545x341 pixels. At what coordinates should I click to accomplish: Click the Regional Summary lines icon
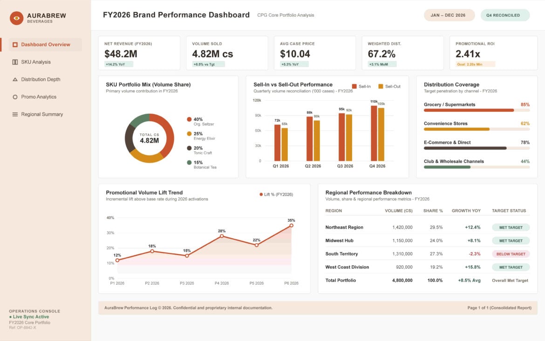tap(15, 114)
